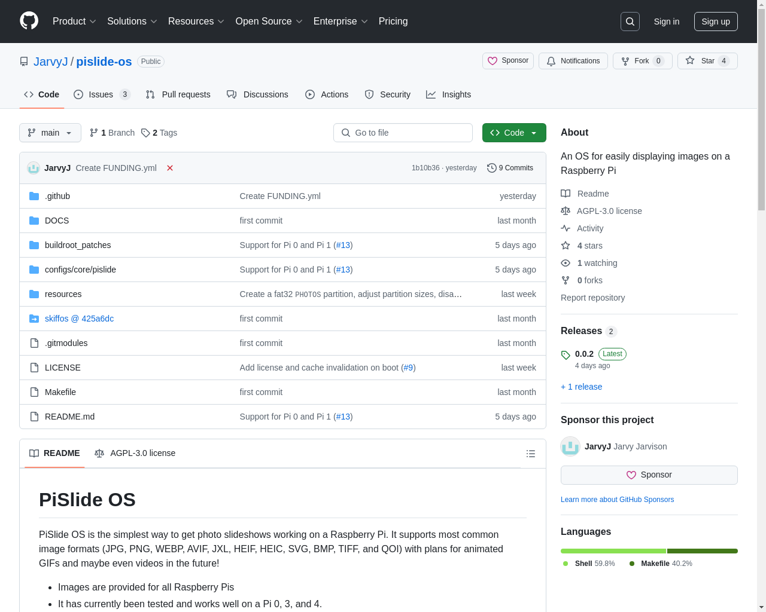Open the pislide-os repository name link
Screen dimensions: 766x612
tap(104, 62)
